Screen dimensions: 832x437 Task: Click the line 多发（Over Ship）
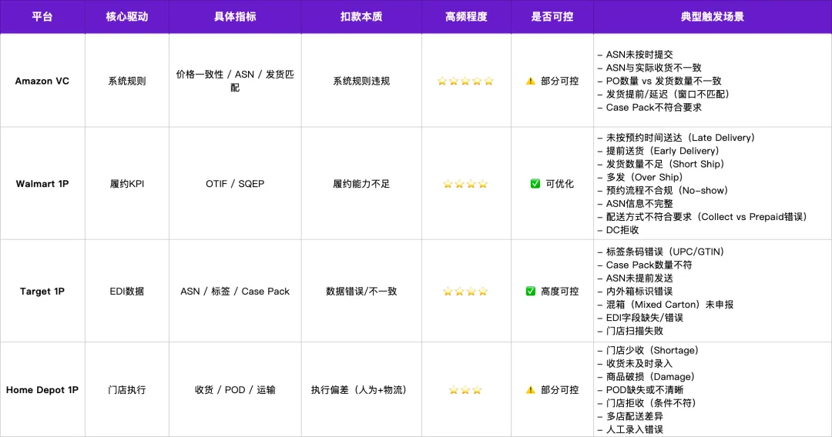point(642,178)
